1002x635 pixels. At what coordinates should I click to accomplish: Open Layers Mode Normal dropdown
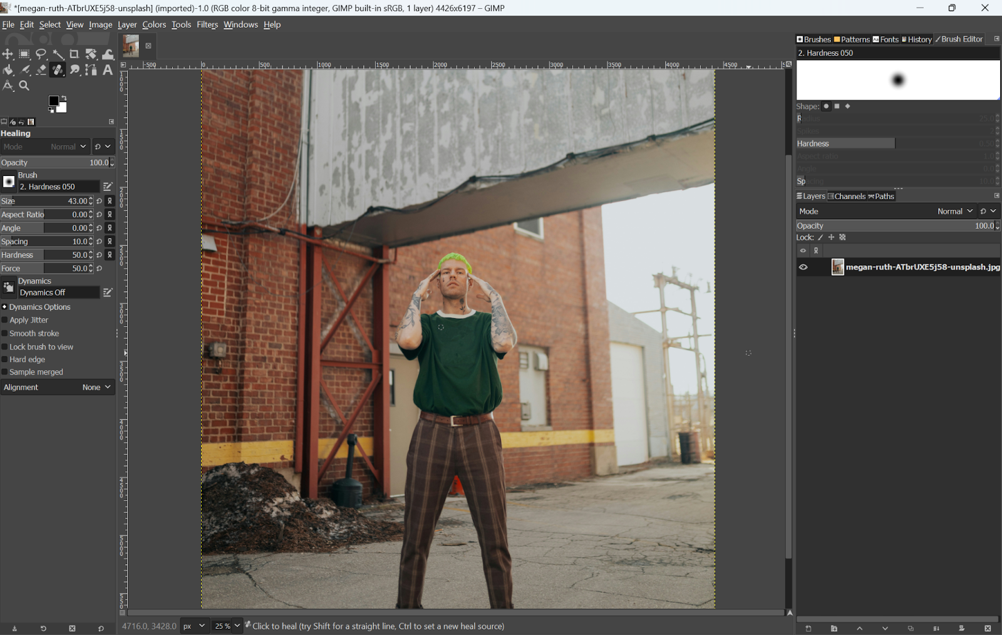tap(886, 212)
